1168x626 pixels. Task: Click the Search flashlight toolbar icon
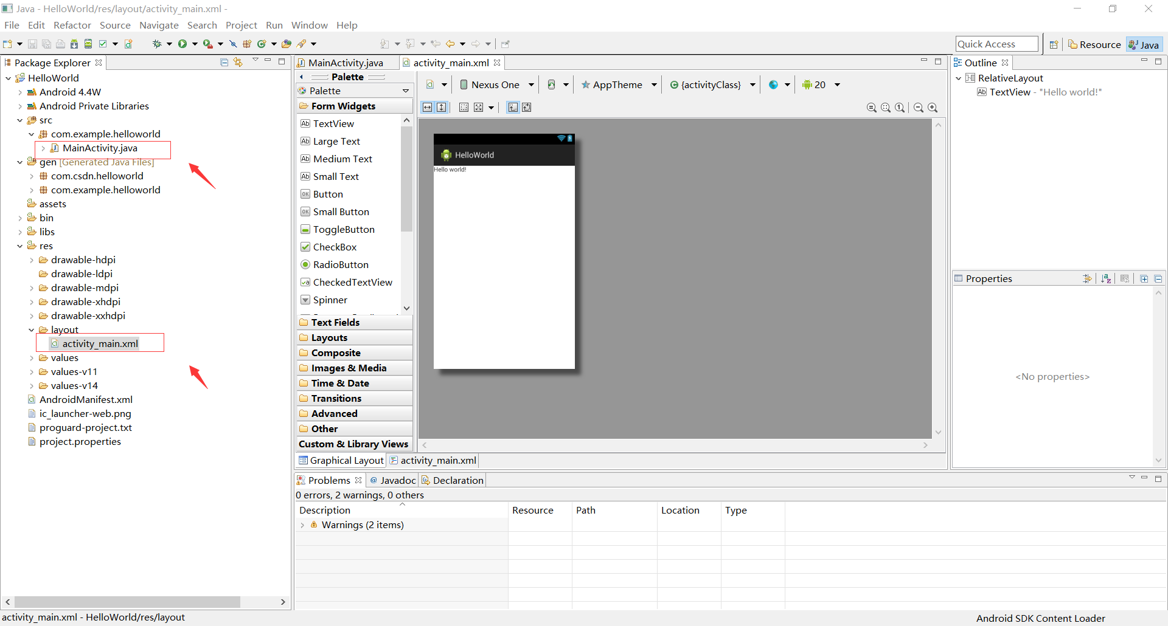301,44
